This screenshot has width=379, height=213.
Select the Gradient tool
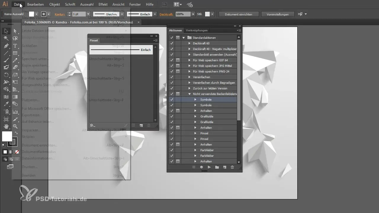click(15, 97)
